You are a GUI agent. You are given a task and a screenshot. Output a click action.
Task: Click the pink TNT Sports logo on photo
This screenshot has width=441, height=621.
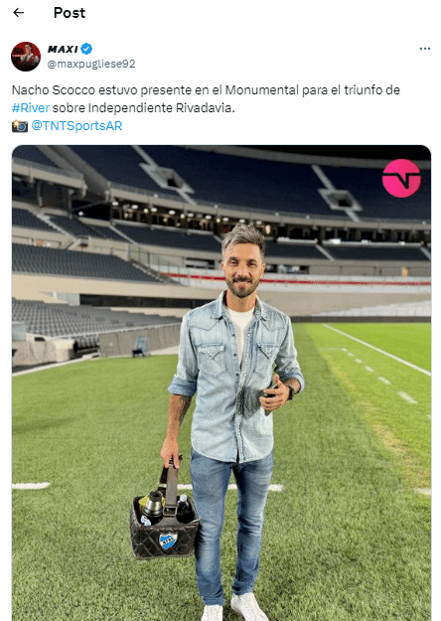[401, 178]
